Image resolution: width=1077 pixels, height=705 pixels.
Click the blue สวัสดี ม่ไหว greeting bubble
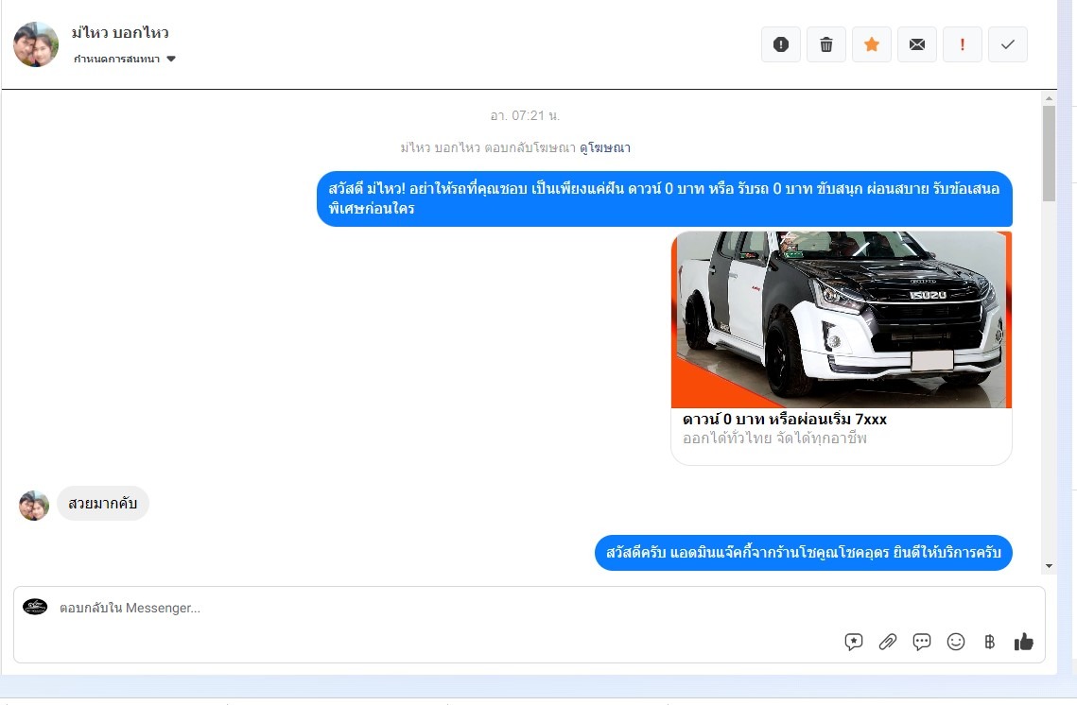664,198
